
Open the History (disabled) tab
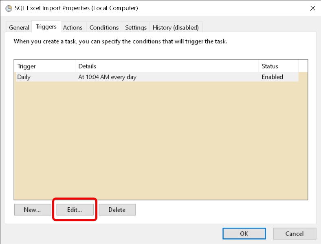coord(176,27)
